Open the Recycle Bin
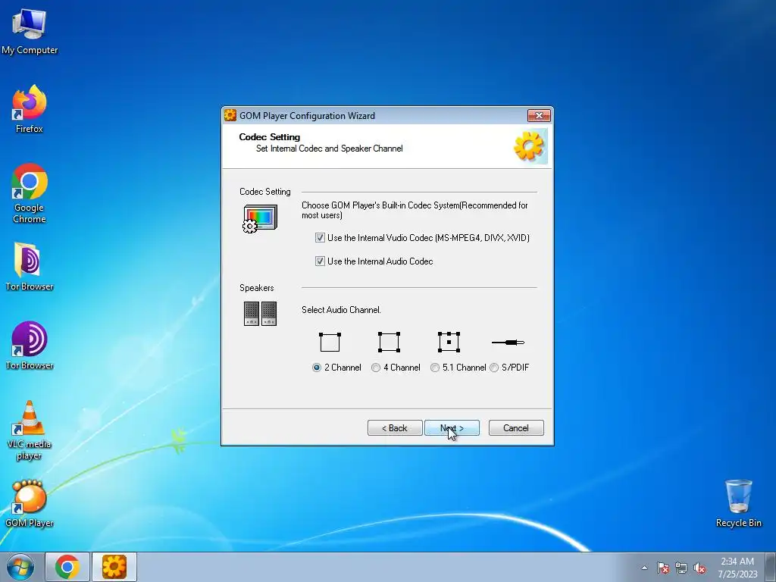Viewport: 776px width, 582px height. 738,503
